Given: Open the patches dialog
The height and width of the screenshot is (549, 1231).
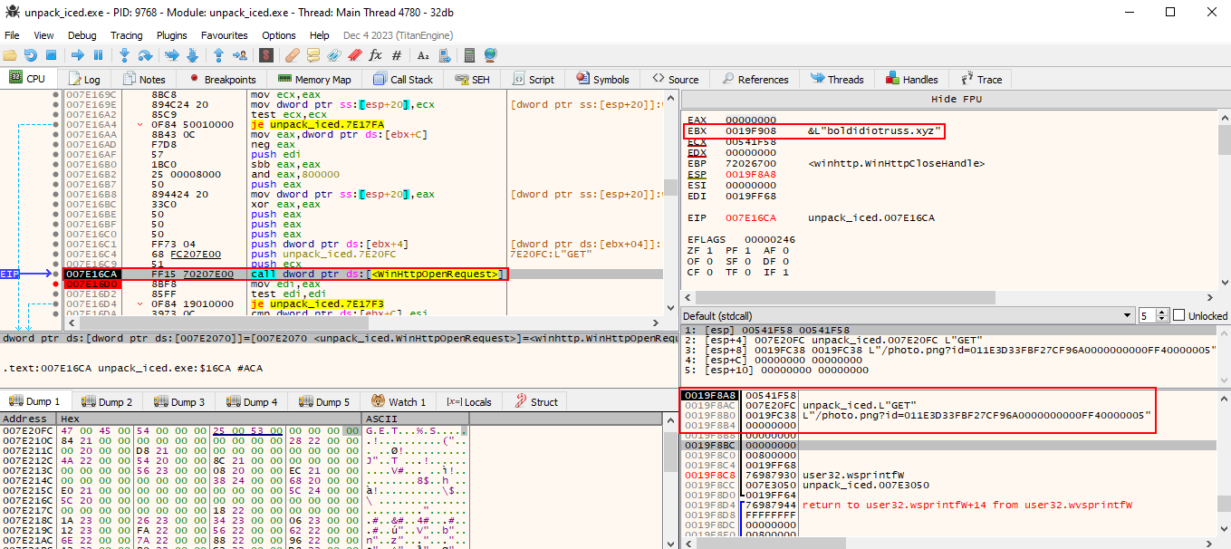Looking at the screenshot, I should (x=293, y=55).
